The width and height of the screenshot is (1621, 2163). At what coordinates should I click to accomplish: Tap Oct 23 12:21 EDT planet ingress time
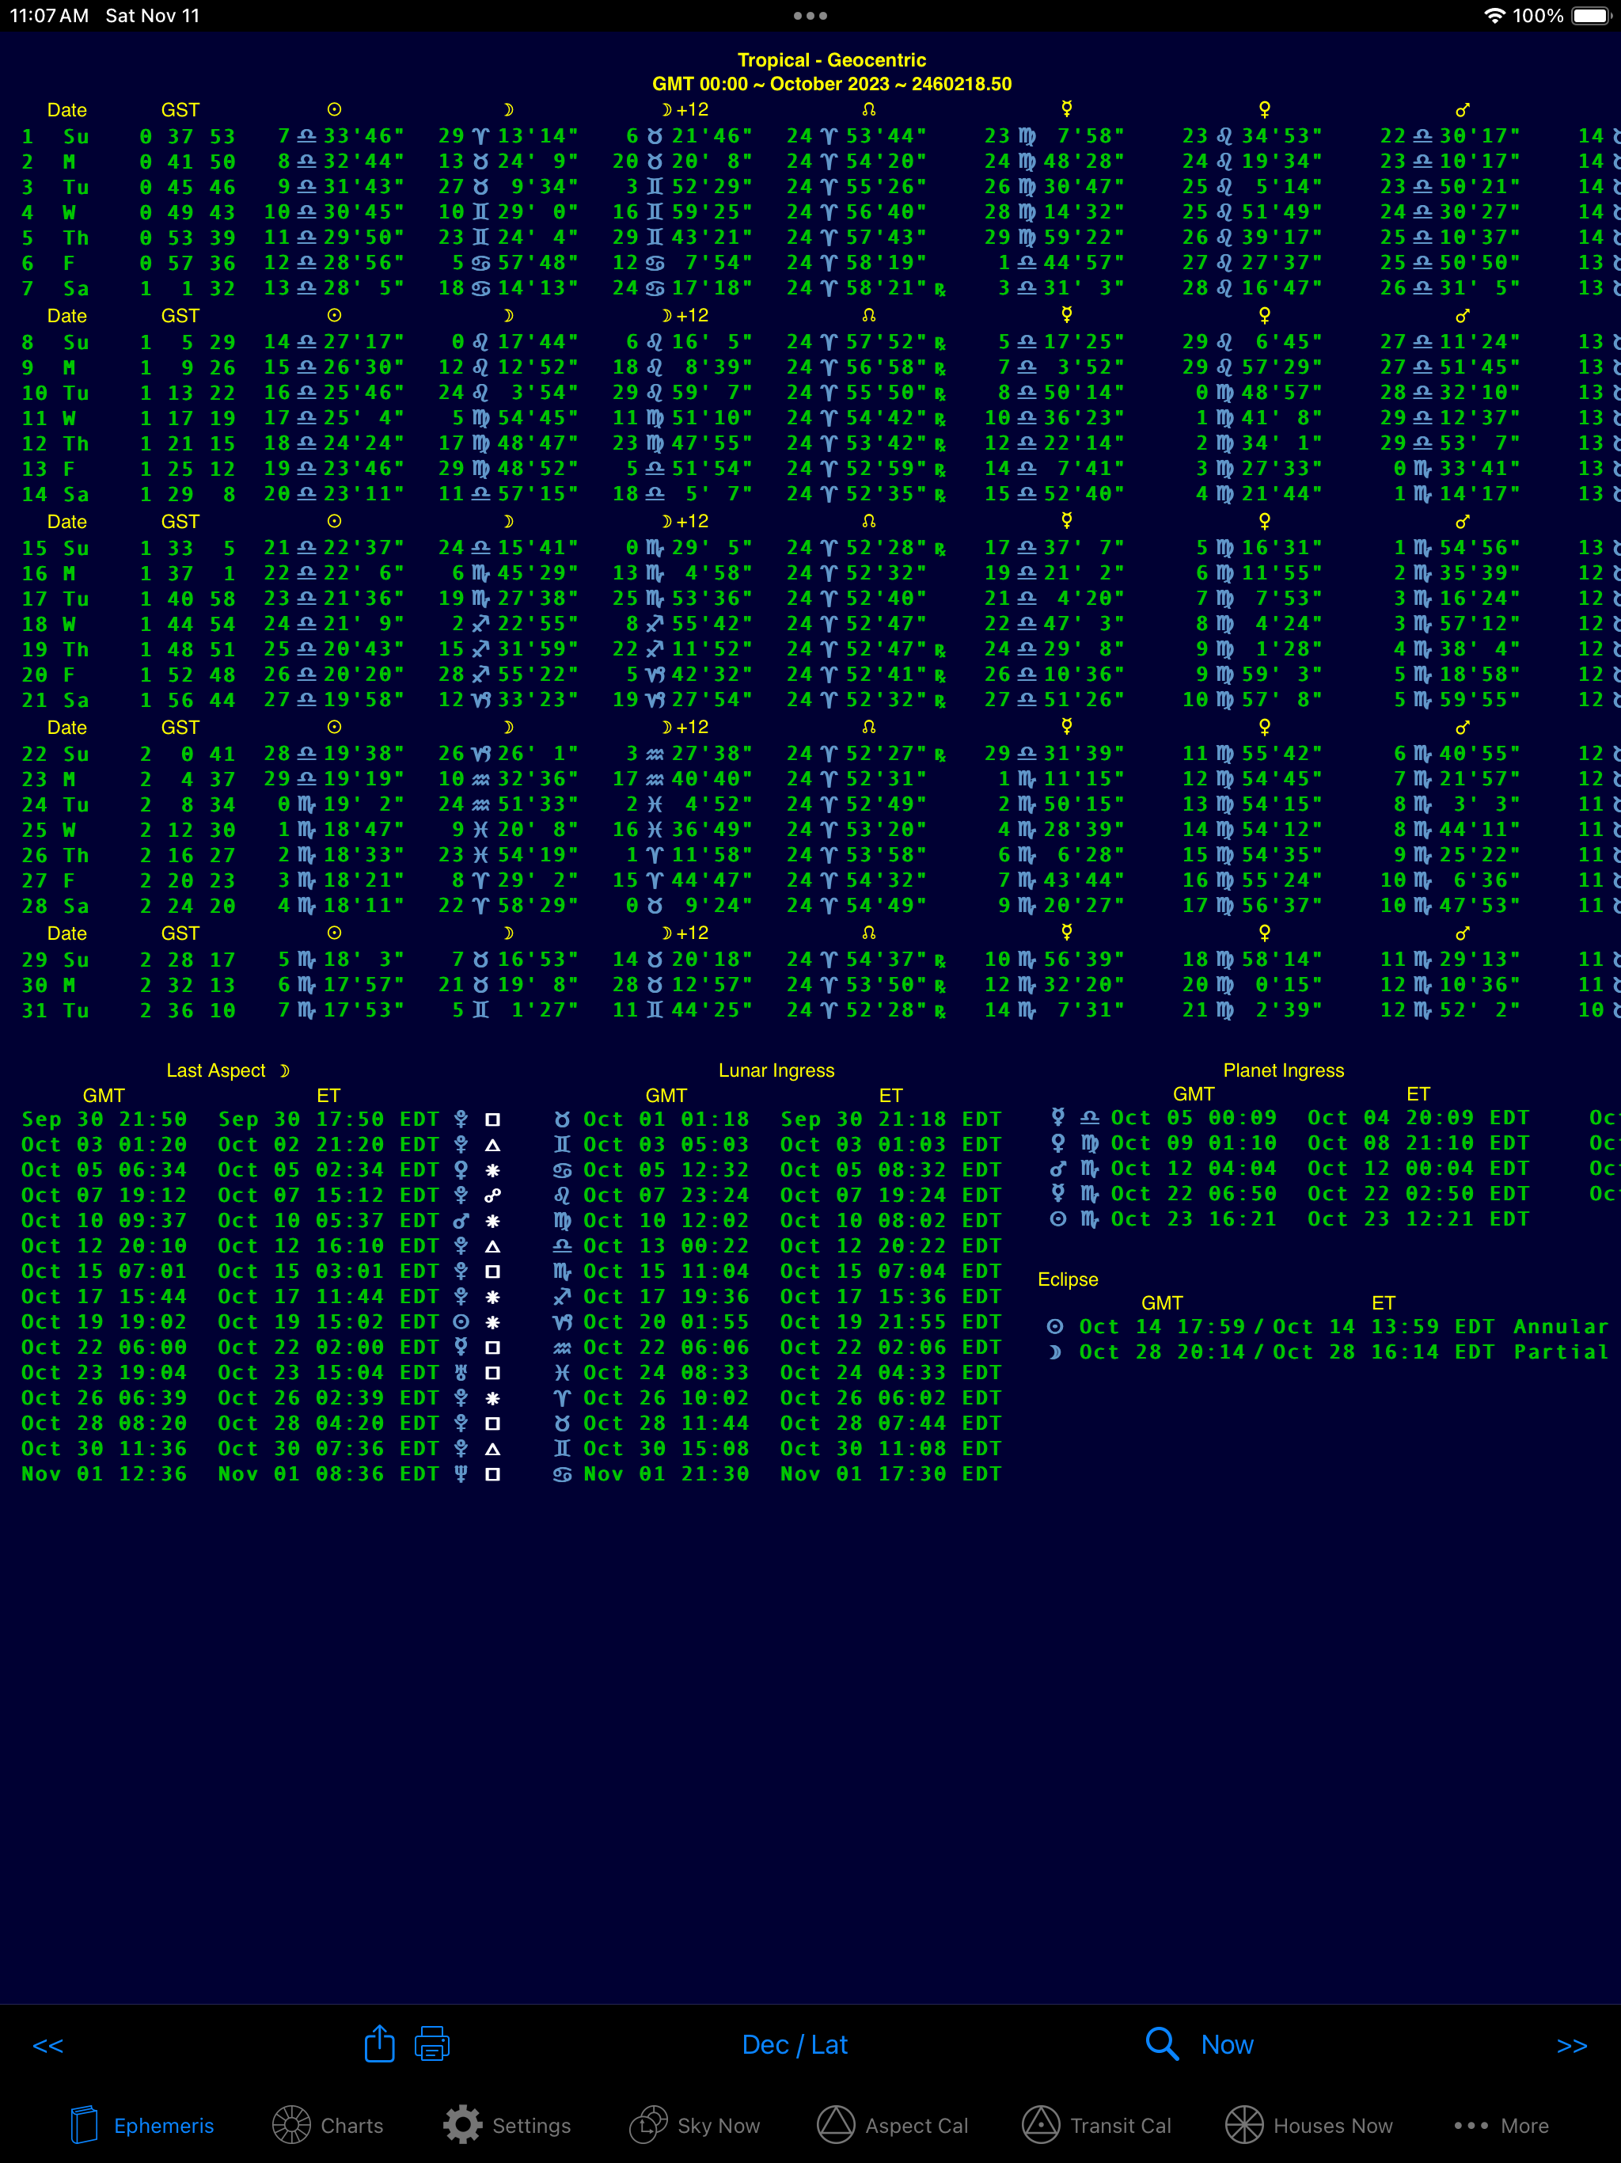coord(1418,1219)
